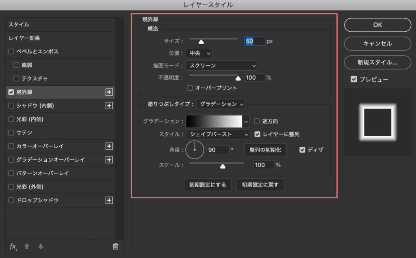Click the plus icon beside 境界線
This screenshot has height=258, width=416.
109,92
